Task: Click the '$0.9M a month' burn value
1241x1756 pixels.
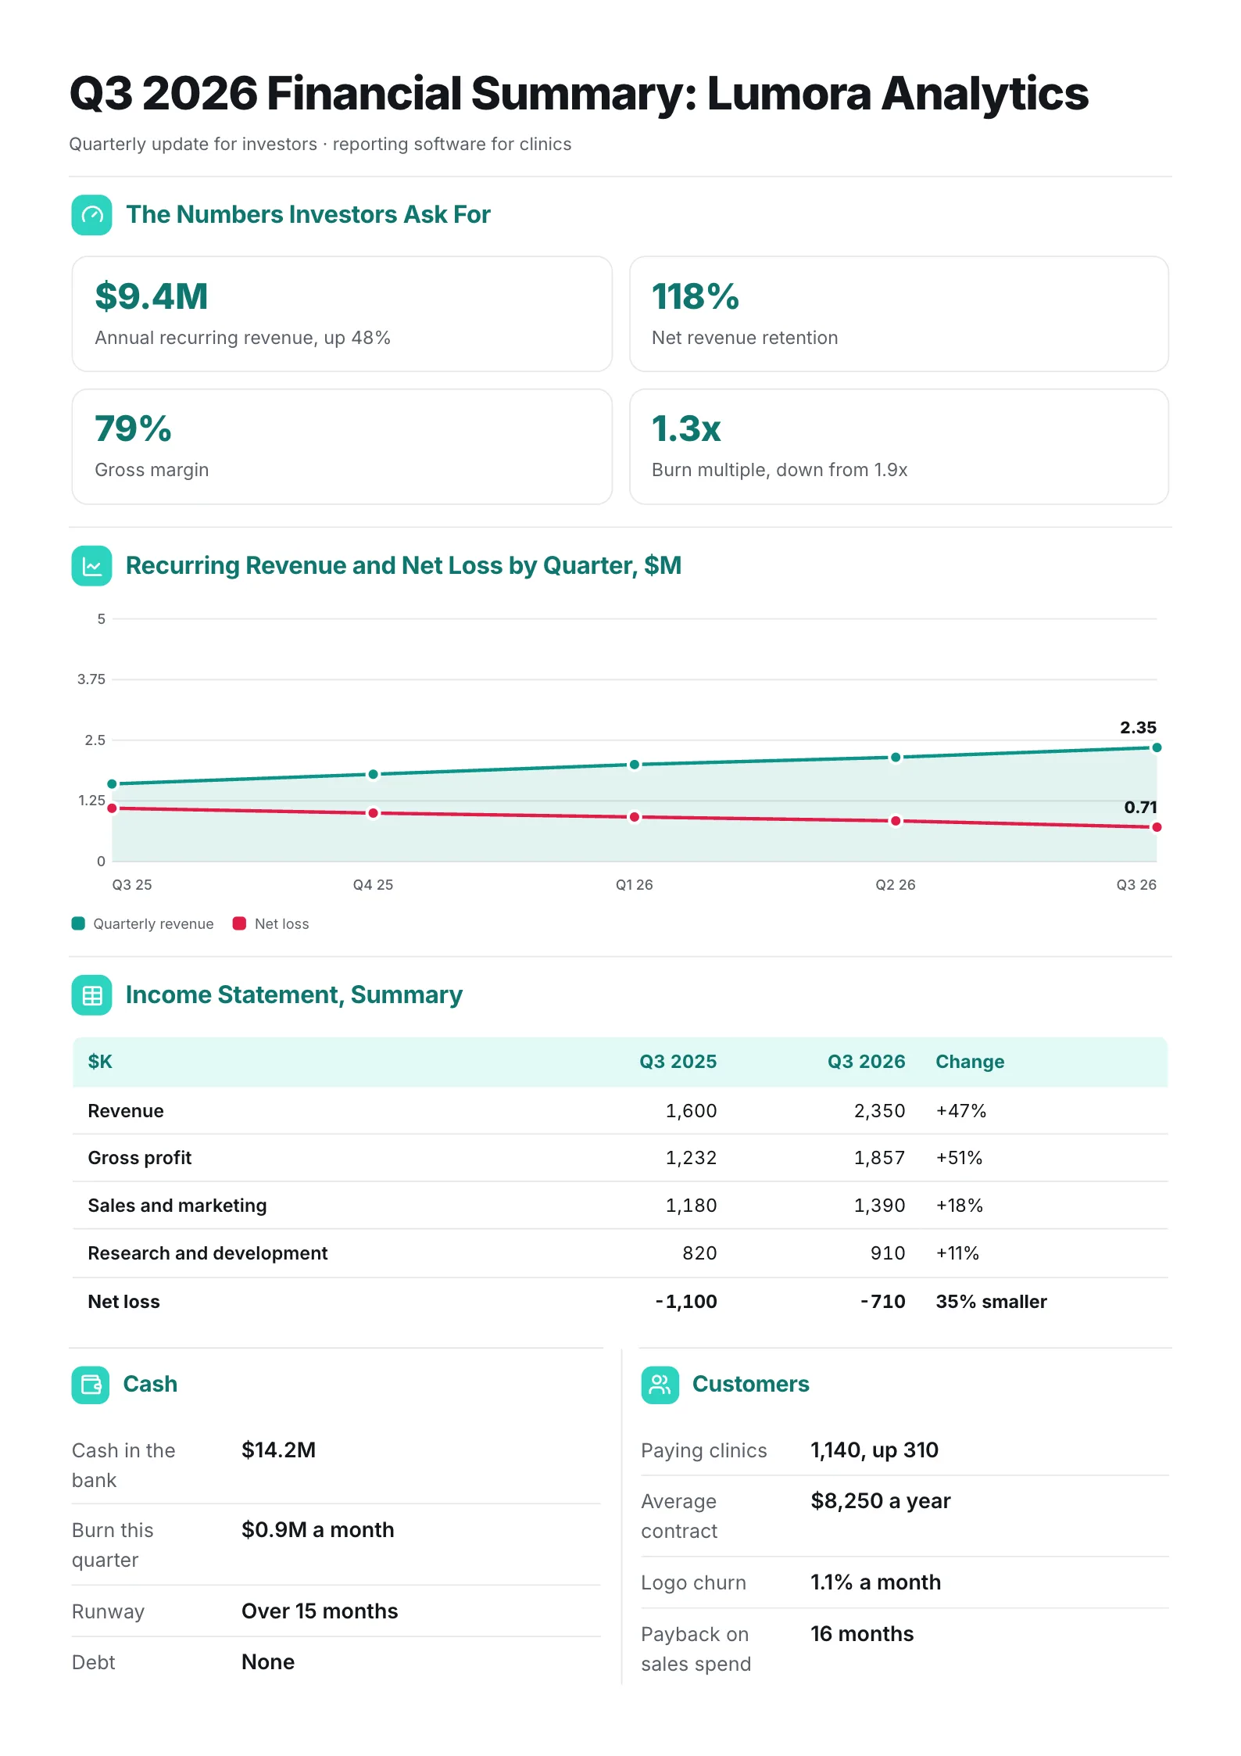Action: (x=318, y=1530)
